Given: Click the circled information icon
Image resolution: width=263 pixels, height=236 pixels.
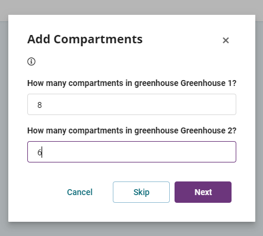Looking at the screenshot, I should (x=31, y=62).
